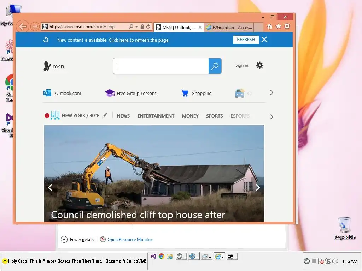
Task: Open the Shopping shortcut
Action: tap(197, 93)
